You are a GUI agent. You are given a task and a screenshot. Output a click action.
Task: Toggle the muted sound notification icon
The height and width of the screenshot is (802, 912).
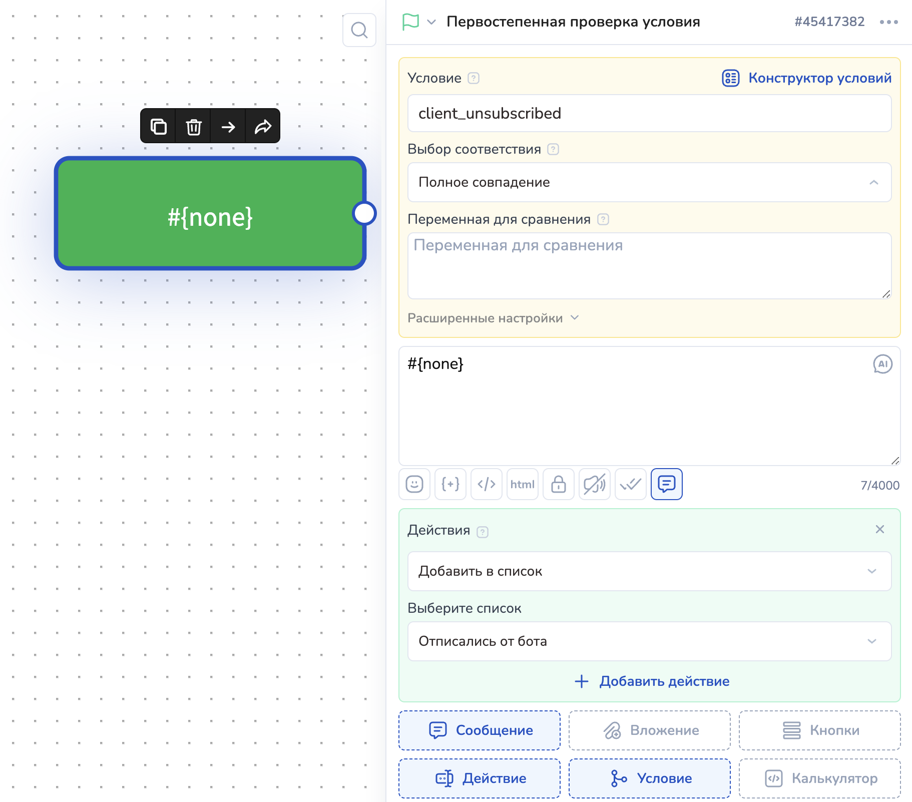595,484
